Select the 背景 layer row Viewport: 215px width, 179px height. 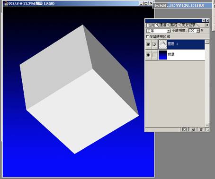[181, 55]
